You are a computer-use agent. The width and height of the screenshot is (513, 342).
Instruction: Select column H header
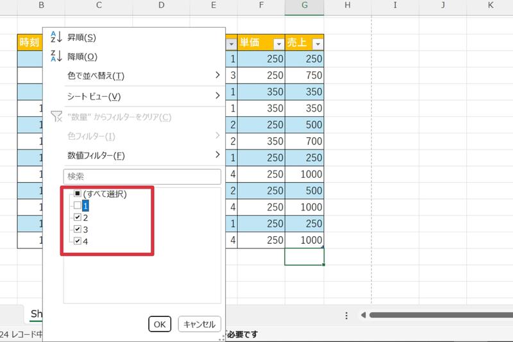[x=348, y=6]
